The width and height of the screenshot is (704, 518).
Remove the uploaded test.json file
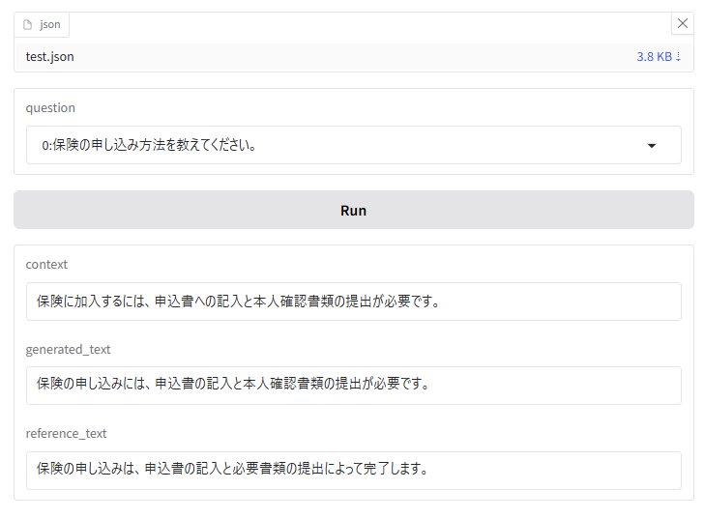click(683, 23)
